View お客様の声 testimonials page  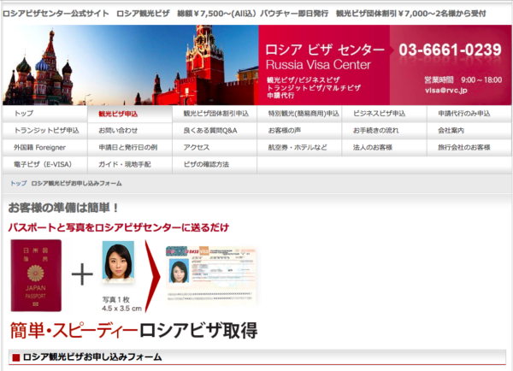click(x=287, y=131)
